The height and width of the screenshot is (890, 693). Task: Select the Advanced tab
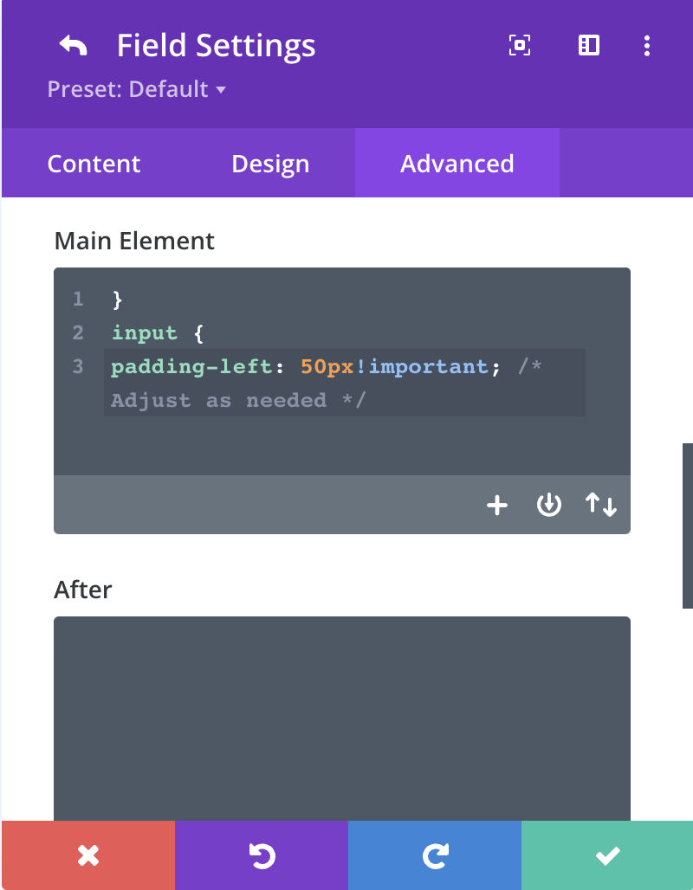pyautogui.click(x=457, y=164)
